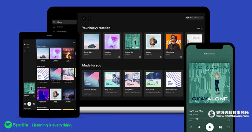Click the explicit badge on Runaway card
The image size is (252, 132).
pos(119,57)
